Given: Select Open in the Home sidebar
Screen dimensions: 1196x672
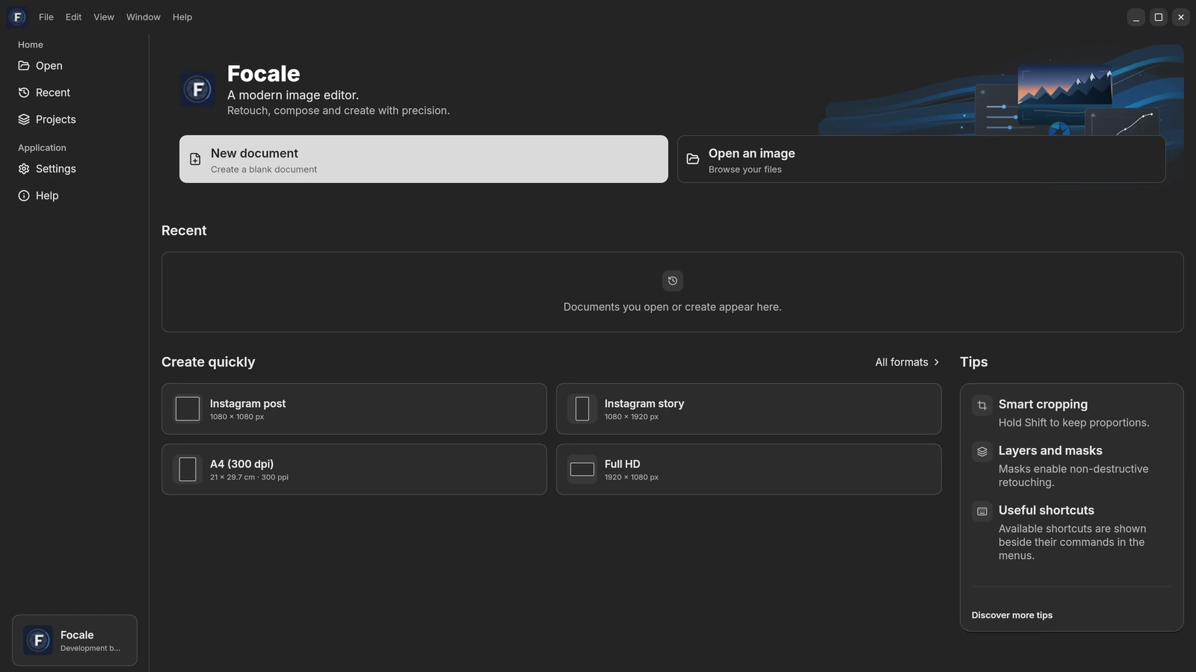Looking at the screenshot, I should 75,66.
